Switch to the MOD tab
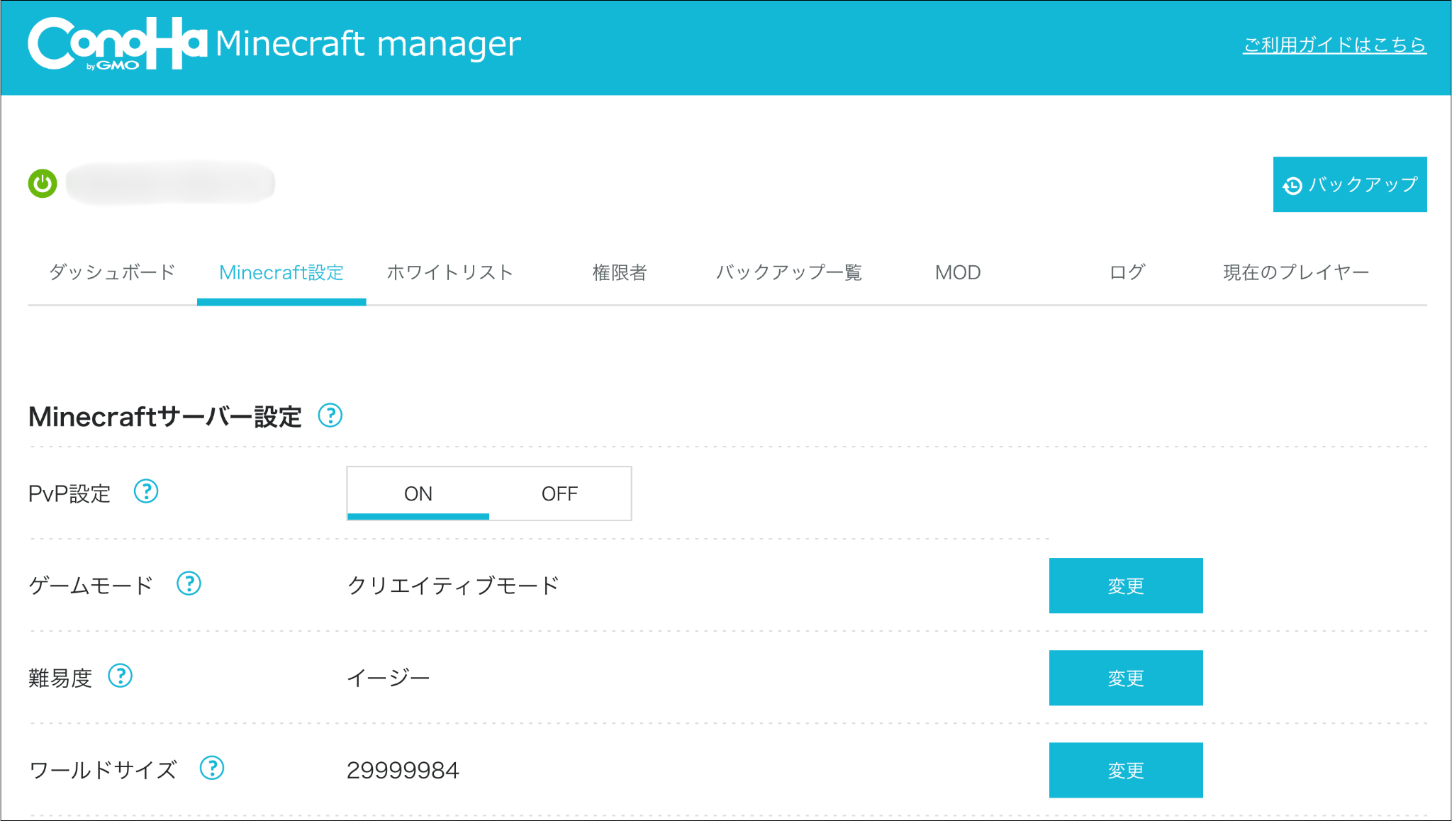This screenshot has height=821, width=1452. coord(958,272)
